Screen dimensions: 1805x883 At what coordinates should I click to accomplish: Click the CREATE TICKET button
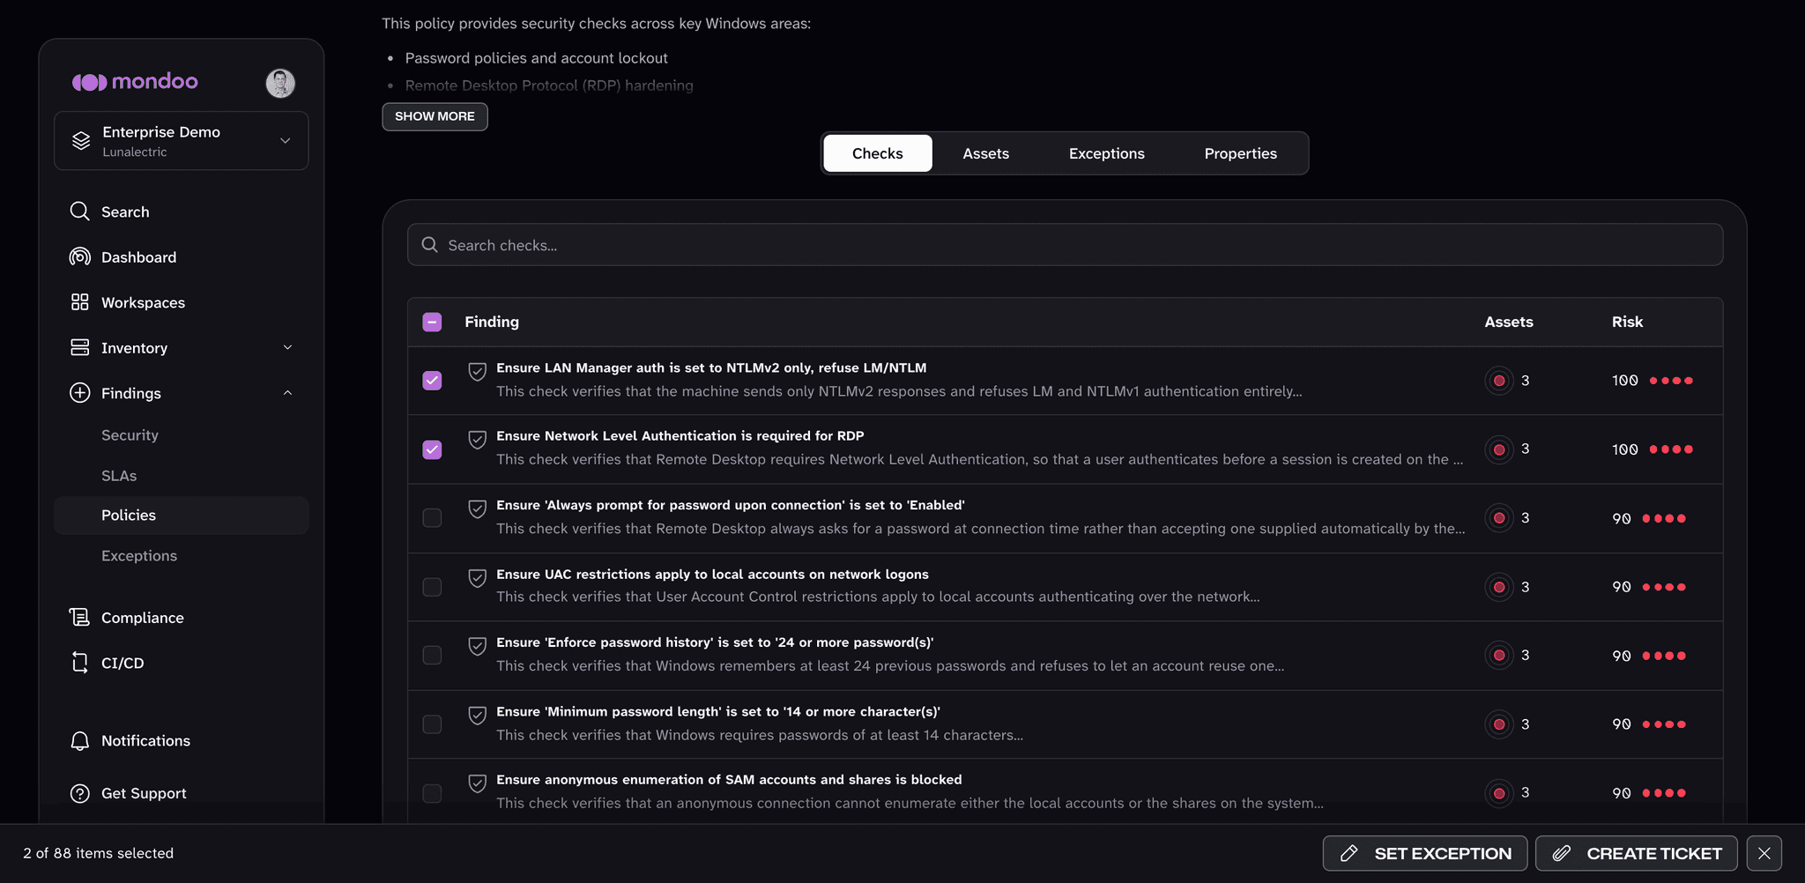click(1637, 853)
